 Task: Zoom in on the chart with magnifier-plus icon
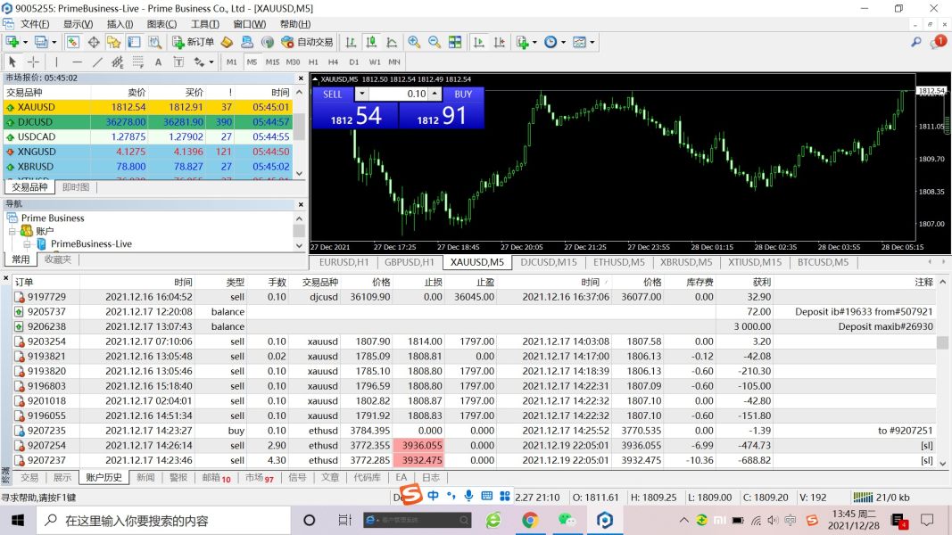414,42
